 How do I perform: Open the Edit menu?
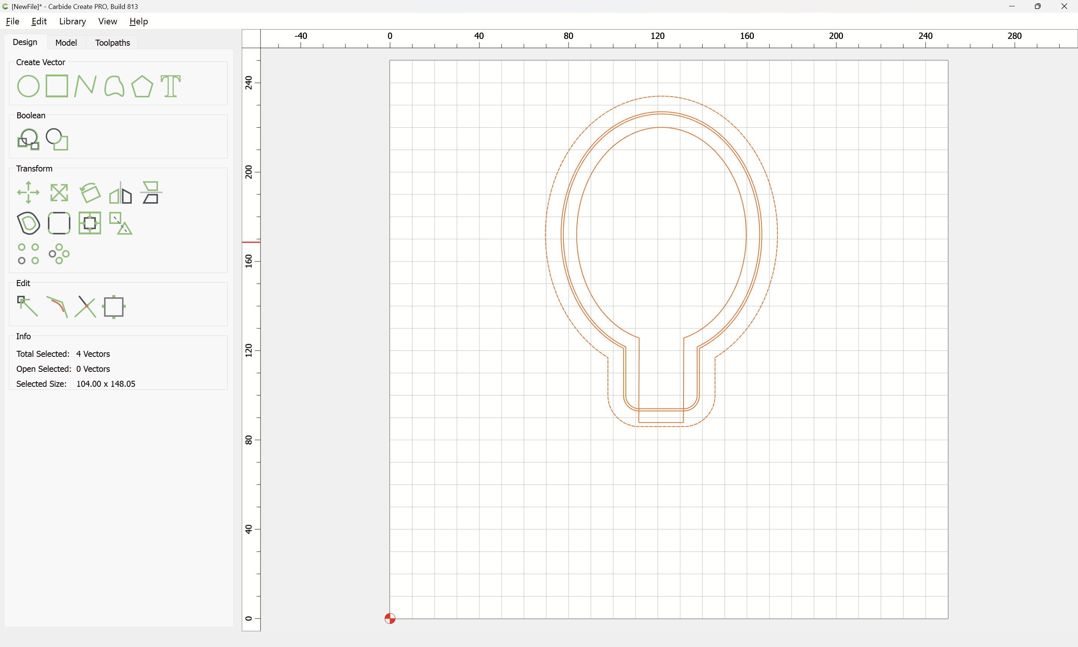click(39, 21)
